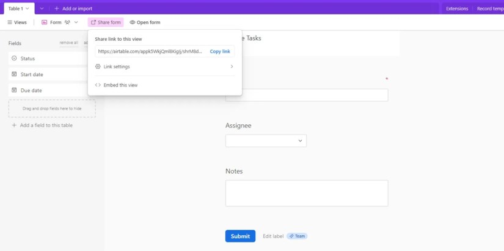Select the Start date field

click(48, 74)
